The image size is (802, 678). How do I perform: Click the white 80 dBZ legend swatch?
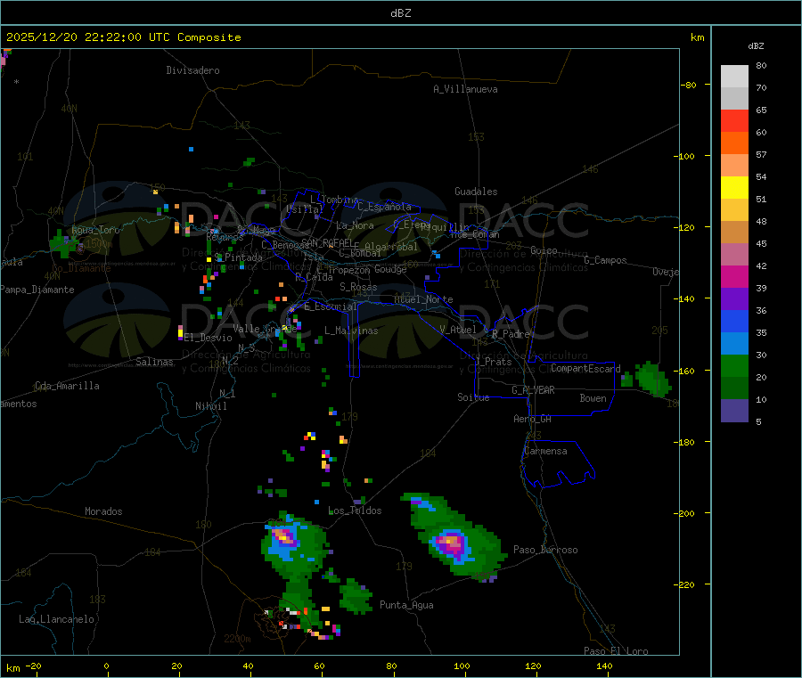click(734, 77)
